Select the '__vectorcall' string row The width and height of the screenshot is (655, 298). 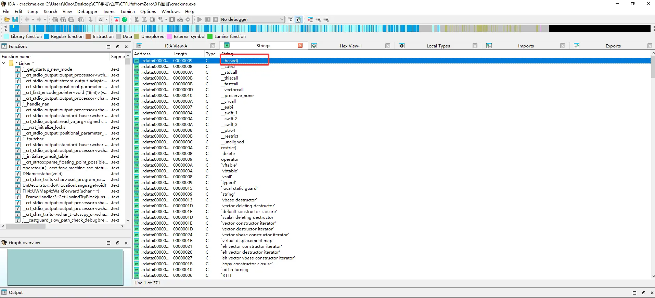click(392, 90)
